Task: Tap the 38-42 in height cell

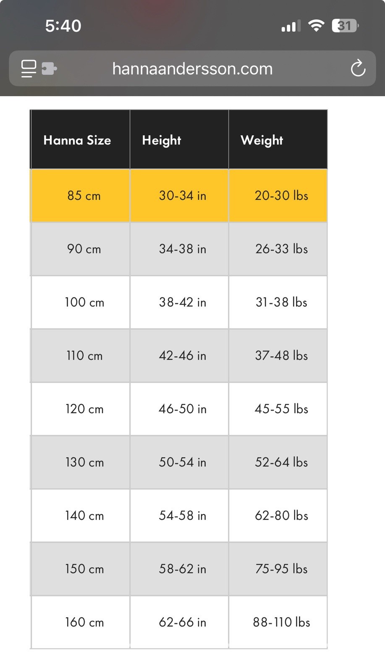Action: 179,302
